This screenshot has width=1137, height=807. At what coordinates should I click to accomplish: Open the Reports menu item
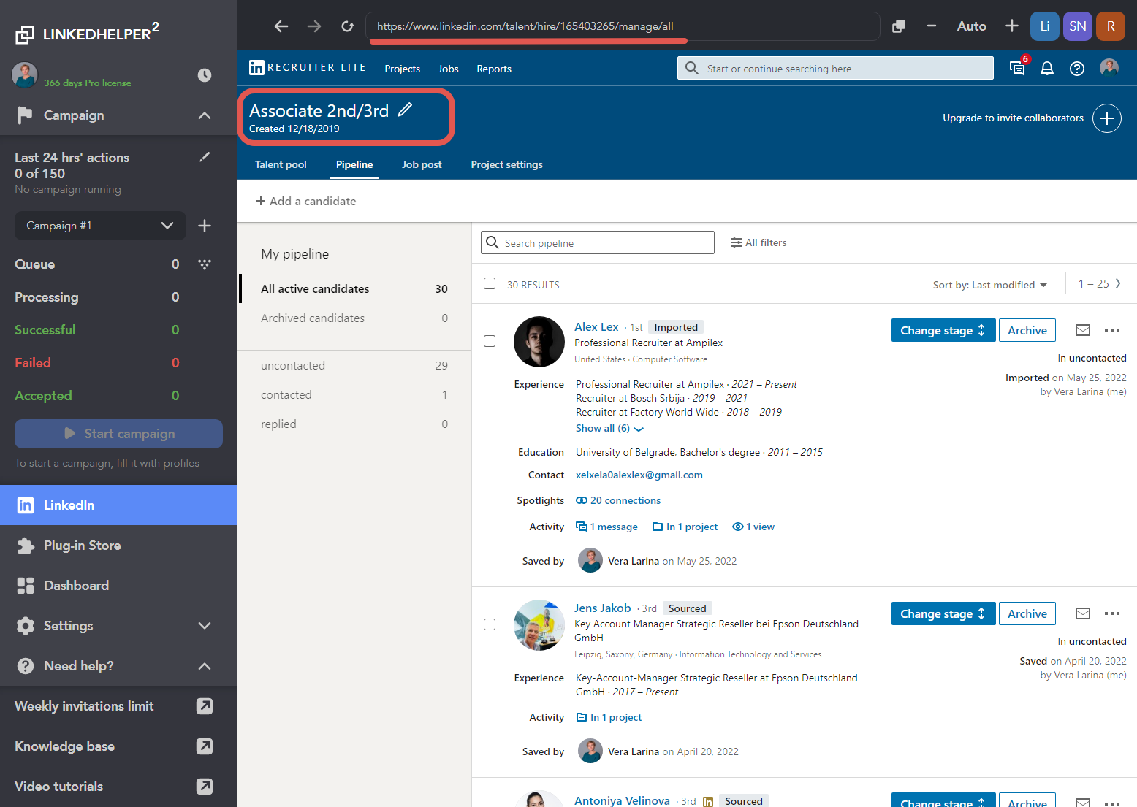point(493,69)
